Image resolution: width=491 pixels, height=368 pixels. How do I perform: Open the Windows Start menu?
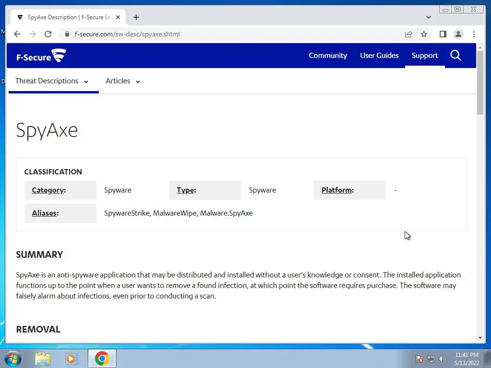(x=13, y=358)
